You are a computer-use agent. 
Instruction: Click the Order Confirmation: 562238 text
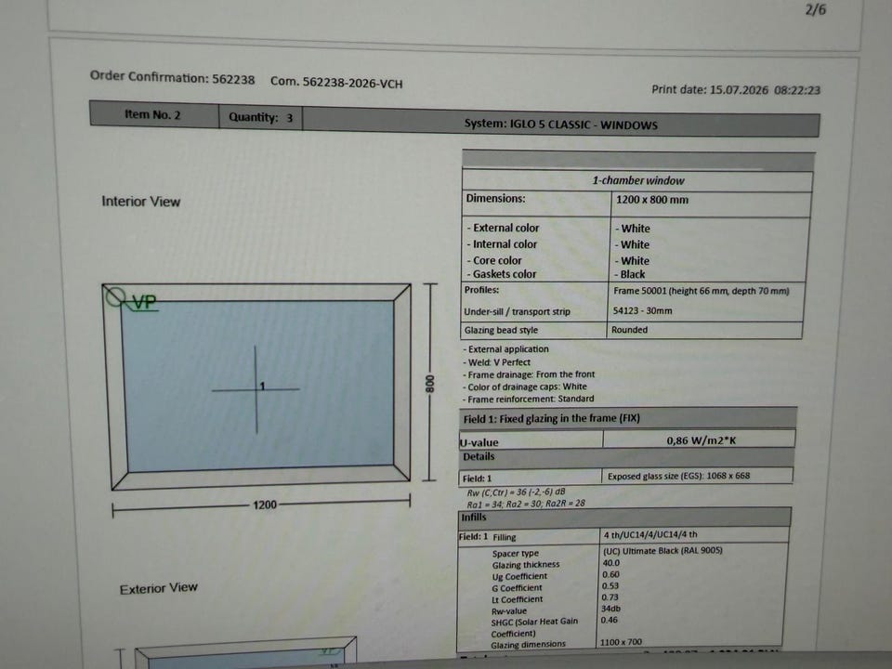click(173, 78)
